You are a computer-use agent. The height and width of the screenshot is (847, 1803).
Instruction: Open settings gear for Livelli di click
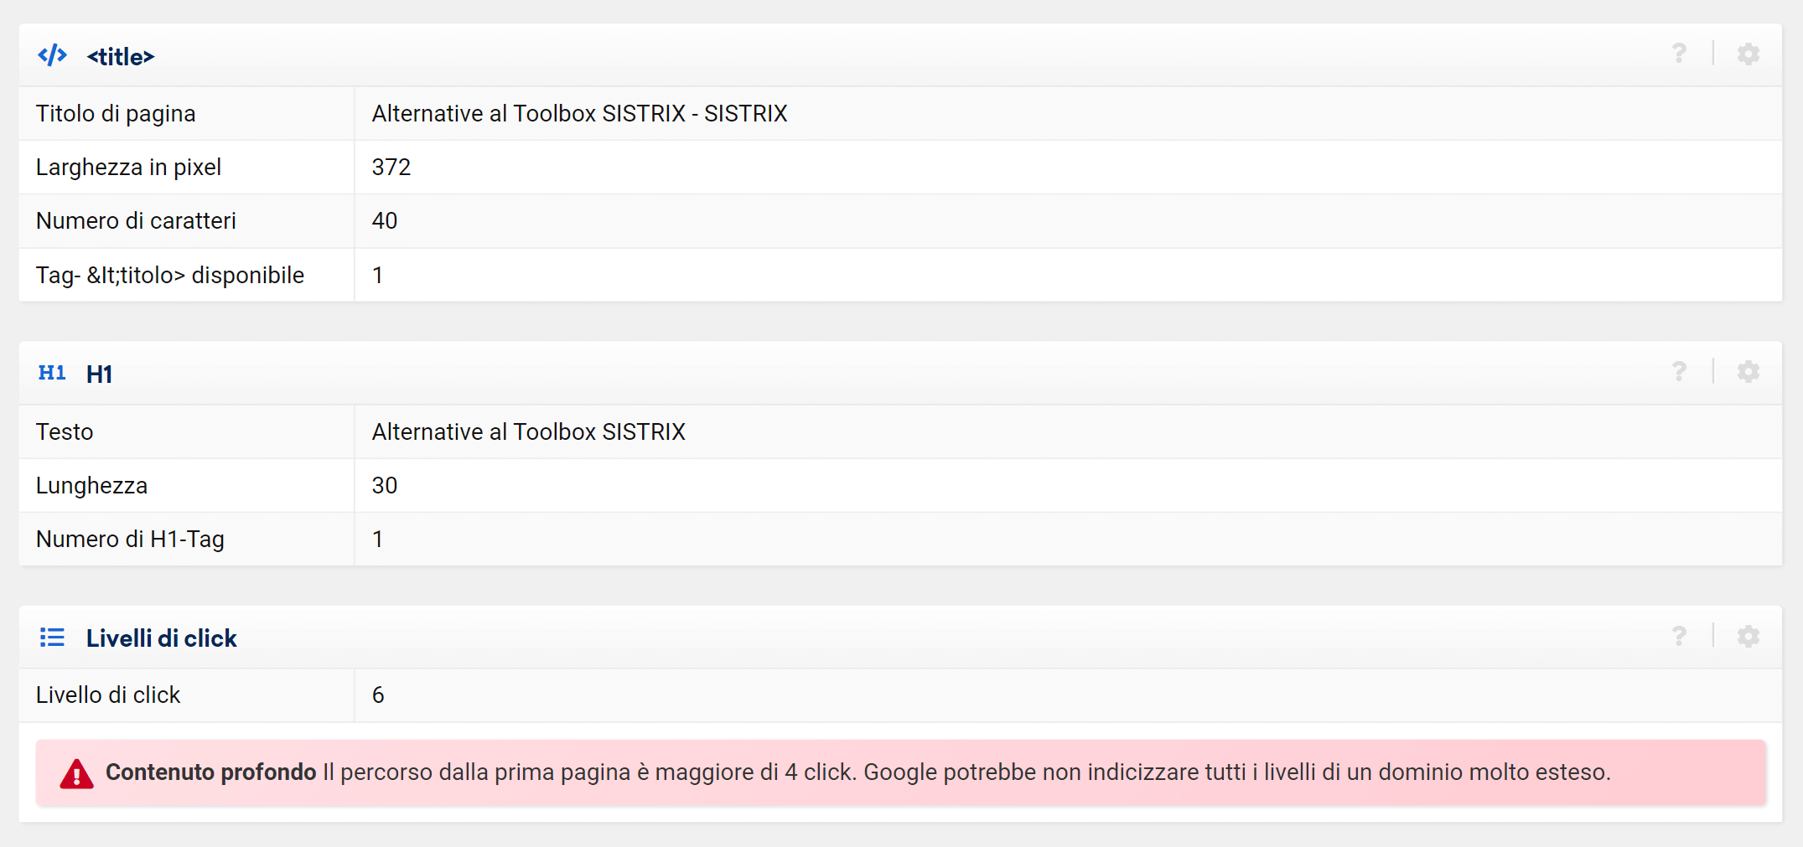[1748, 636]
